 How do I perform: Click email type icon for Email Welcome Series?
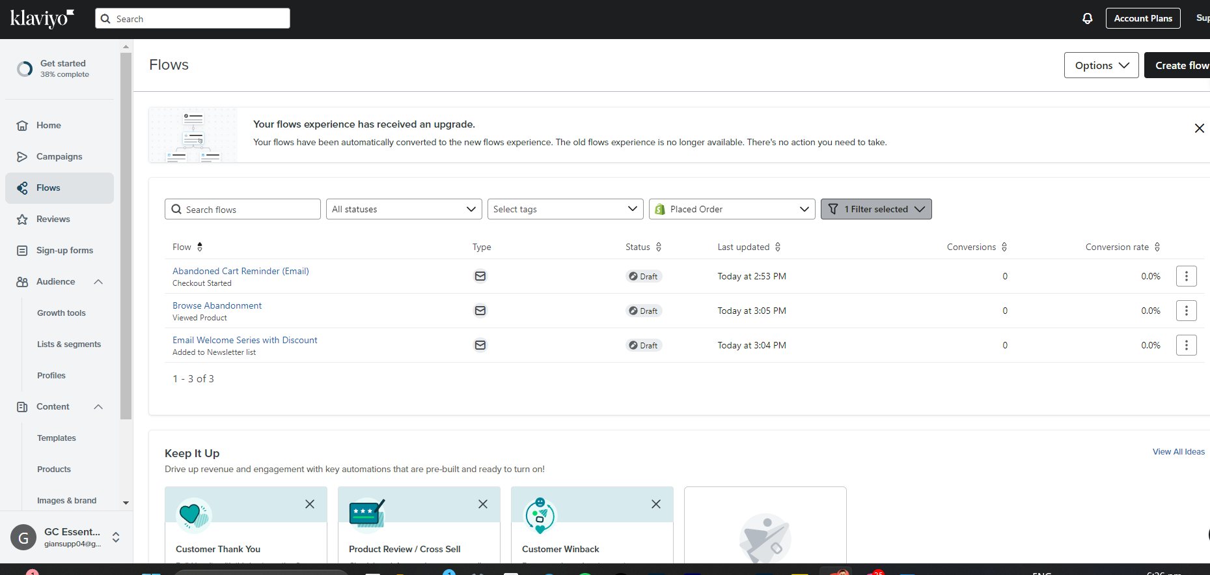click(x=480, y=345)
